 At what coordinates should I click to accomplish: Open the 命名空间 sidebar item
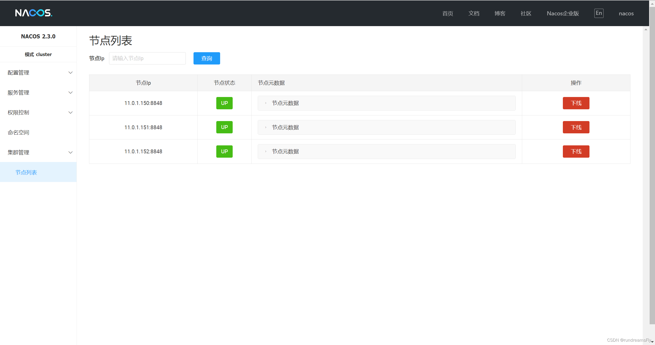click(38, 133)
